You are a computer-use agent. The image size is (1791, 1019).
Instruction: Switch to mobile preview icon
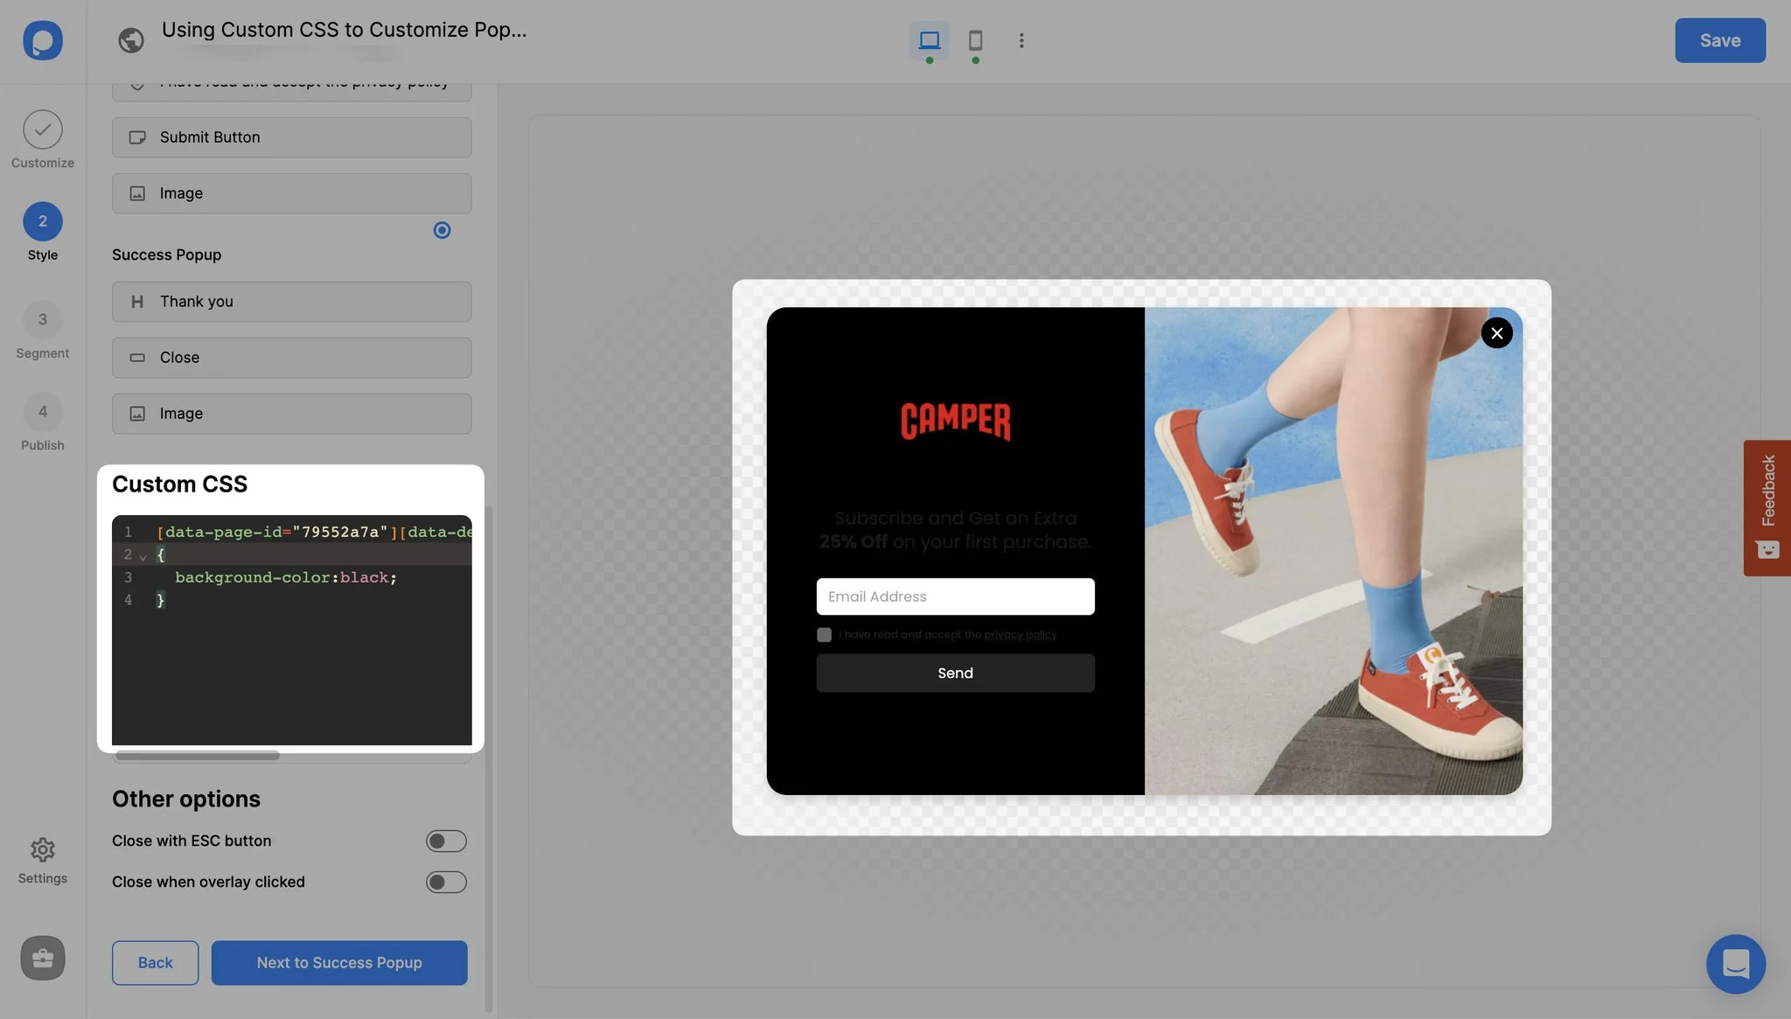pos(976,40)
